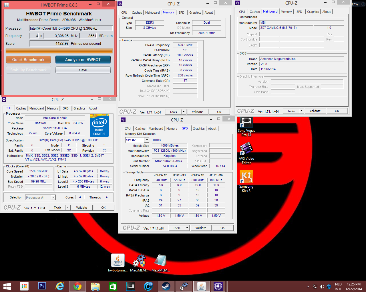Click OK in CPU window
This screenshot has width=366, height=292.
pyautogui.click(x=104, y=208)
